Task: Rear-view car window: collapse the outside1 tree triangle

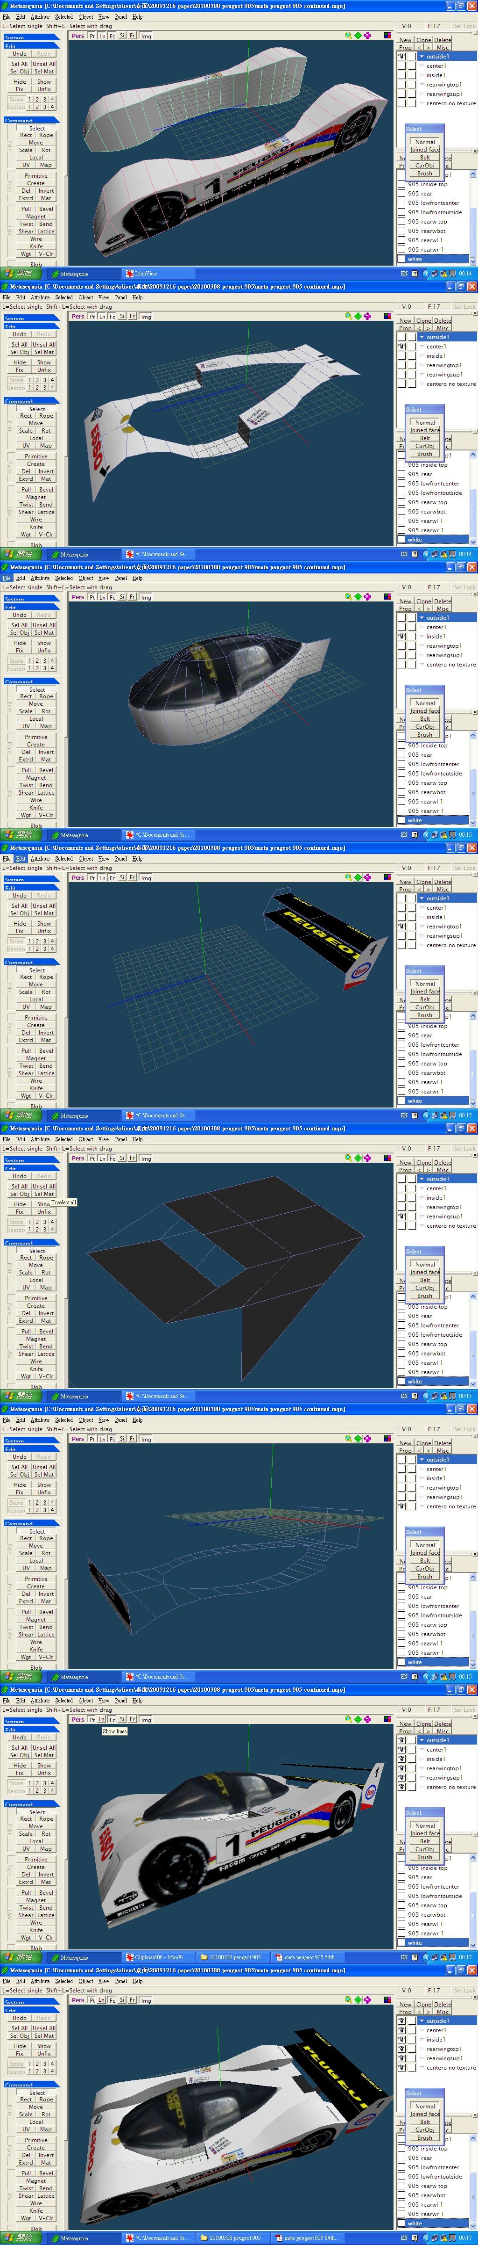Action: tap(422, 2020)
